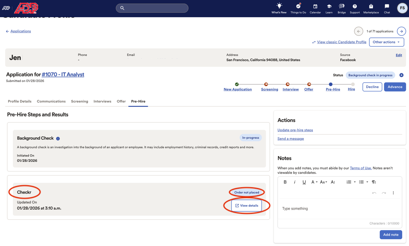Click the Offer stage link
This screenshot has height=246, width=409.
click(309, 89)
